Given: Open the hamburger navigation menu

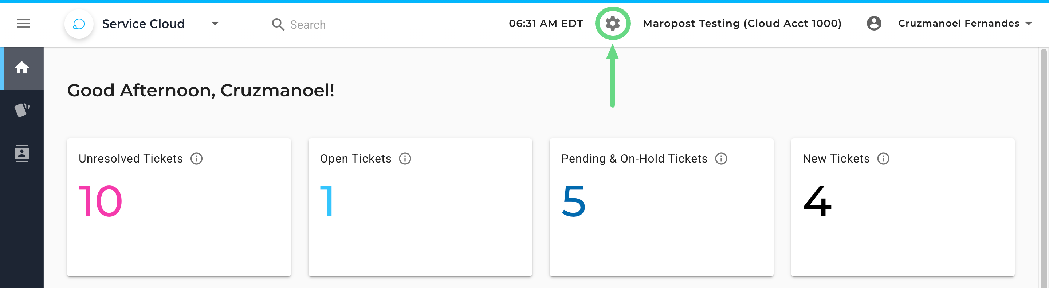Looking at the screenshot, I should 23,24.
